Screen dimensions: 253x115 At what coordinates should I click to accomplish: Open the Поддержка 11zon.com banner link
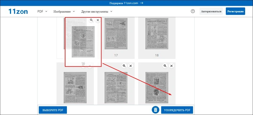(x=126, y=3)
